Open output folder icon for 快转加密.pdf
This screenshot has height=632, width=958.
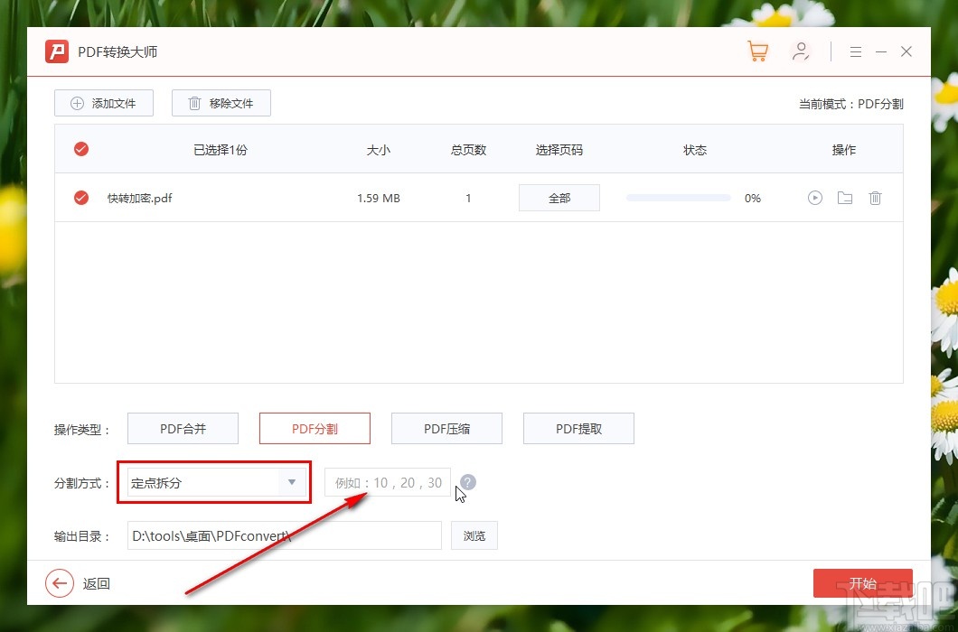tap(844, 198)
